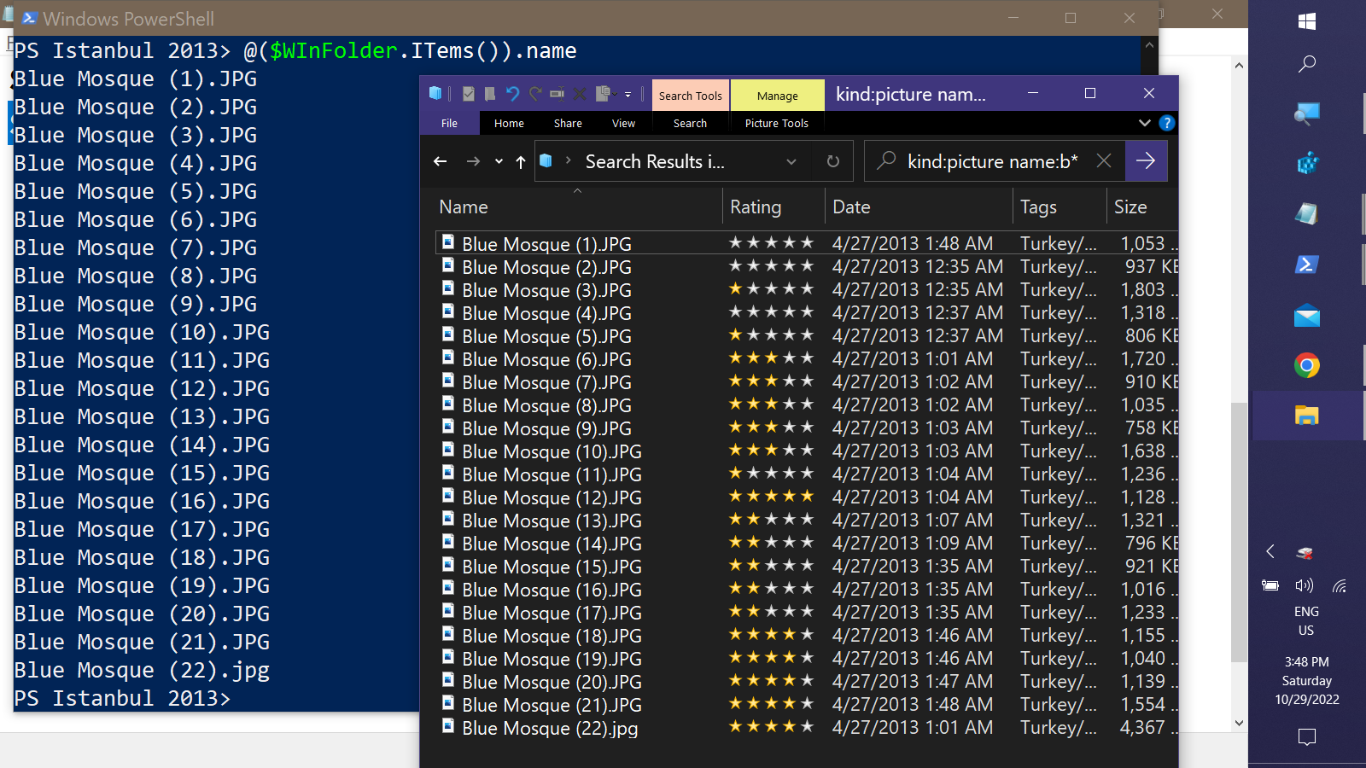The height and width of the screenshot is (768, 1366).
Task: Click the magnifier icon in search box
Action: coord(887,160)
